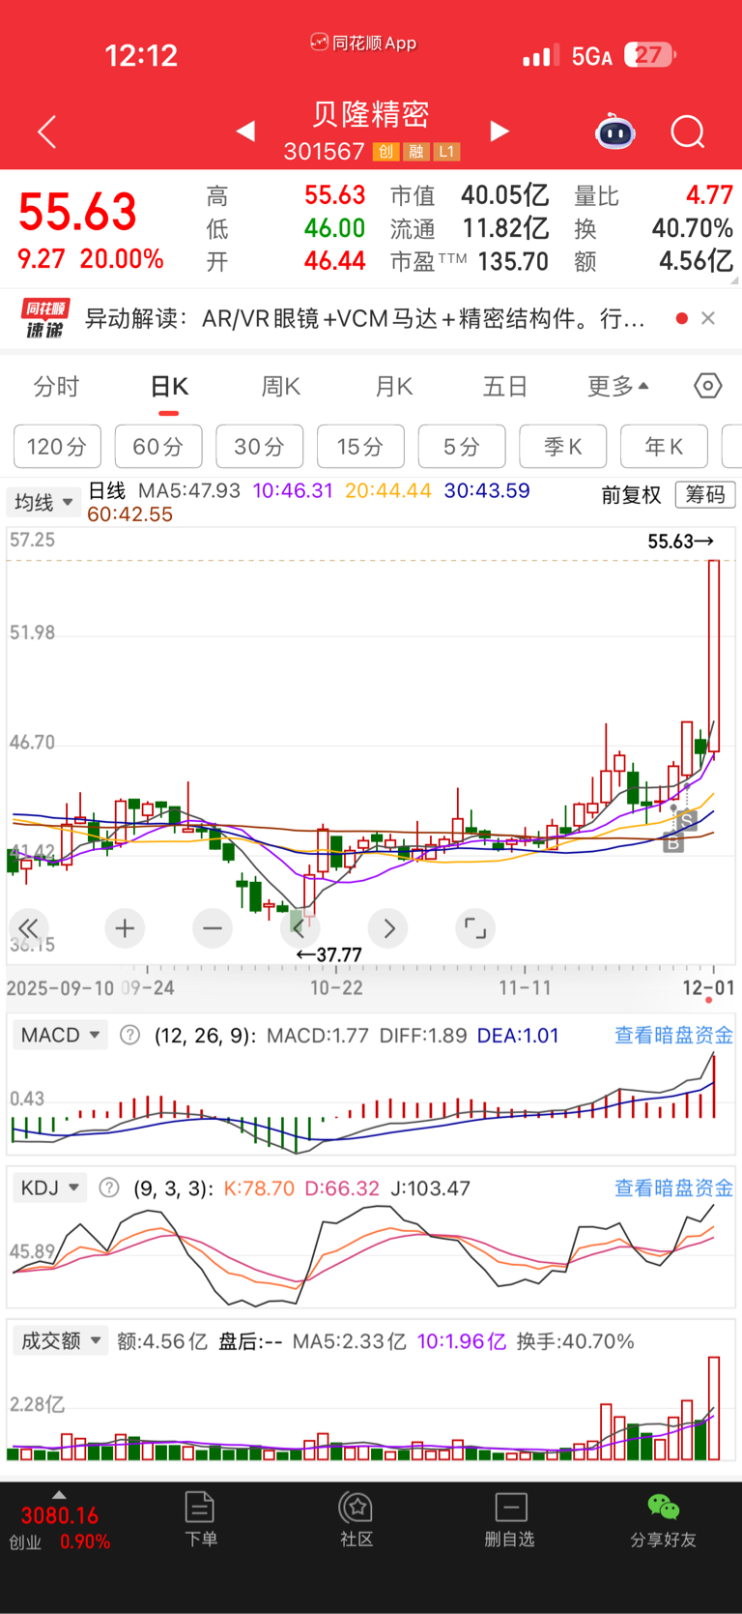Open search with magnifier icon
Viewport: 742px width, 1614px height.
click(688, 132)
